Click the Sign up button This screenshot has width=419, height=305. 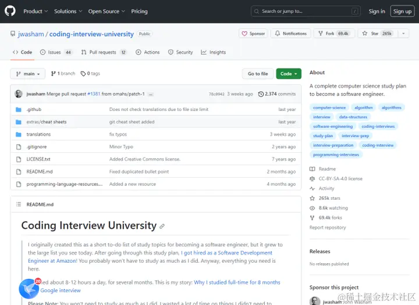click(402, 11)
